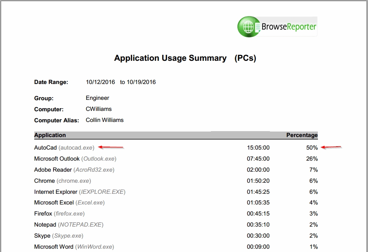368x252 pixels.
Task: Click the 6% value in Internet Explorer row
Action: point(313,192)
